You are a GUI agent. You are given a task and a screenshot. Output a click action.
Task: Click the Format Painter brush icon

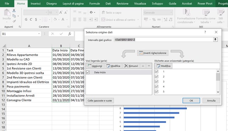pyautogui.click(x=14, y=21)
